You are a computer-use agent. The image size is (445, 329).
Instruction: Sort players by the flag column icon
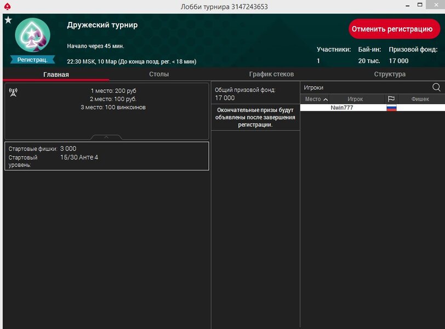(x=391, y=99)
